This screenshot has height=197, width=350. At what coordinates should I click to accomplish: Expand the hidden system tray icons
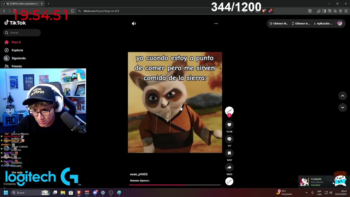pos(306,193)
